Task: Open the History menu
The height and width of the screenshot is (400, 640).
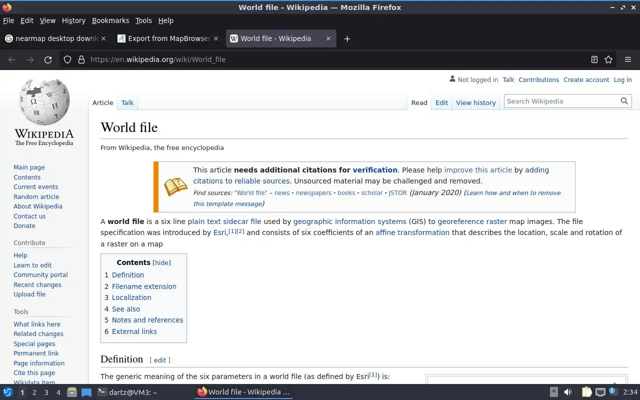Action: coord(73,20)
